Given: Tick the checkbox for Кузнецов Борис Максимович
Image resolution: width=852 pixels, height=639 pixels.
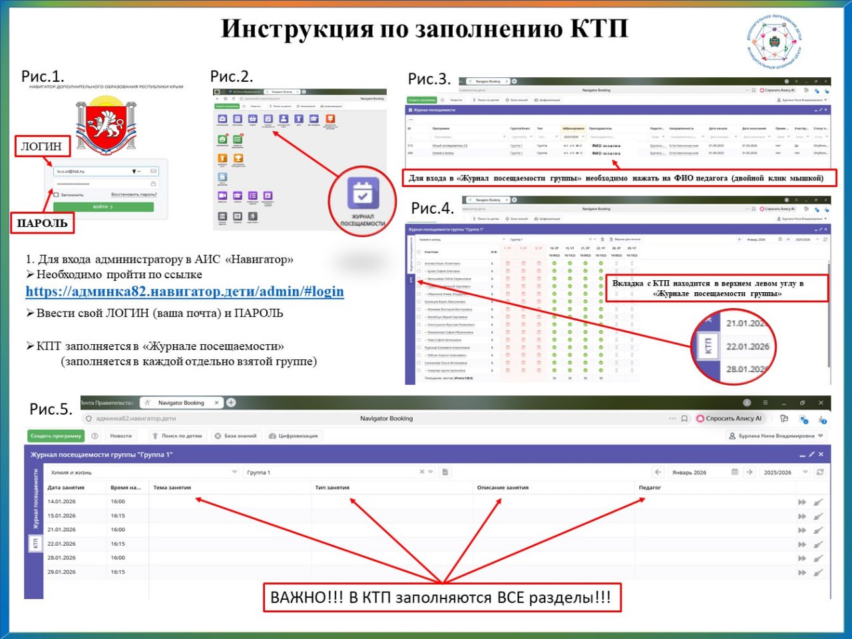Looking at the screenshot, I should 419,302.
